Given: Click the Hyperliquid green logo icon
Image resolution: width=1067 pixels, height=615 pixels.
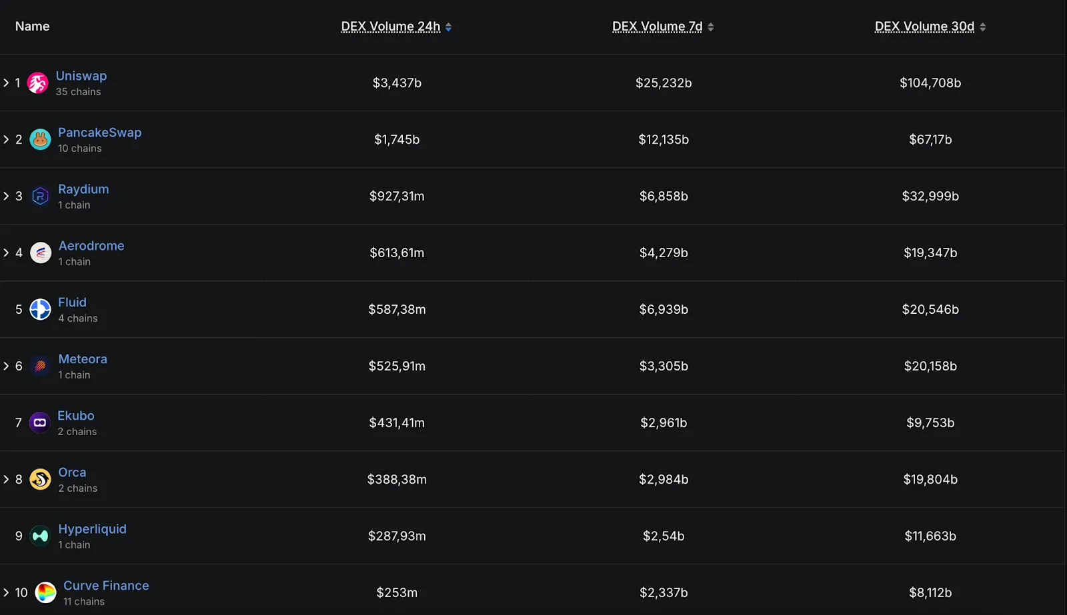Looking at the screenshot, I should (x=40, y=536).
